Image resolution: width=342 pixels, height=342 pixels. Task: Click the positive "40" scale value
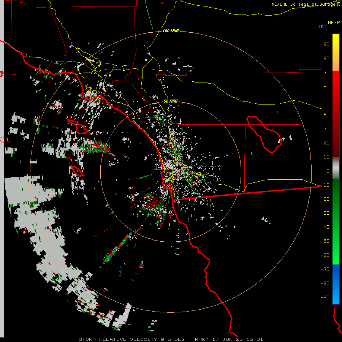click(x=326, y=115)
